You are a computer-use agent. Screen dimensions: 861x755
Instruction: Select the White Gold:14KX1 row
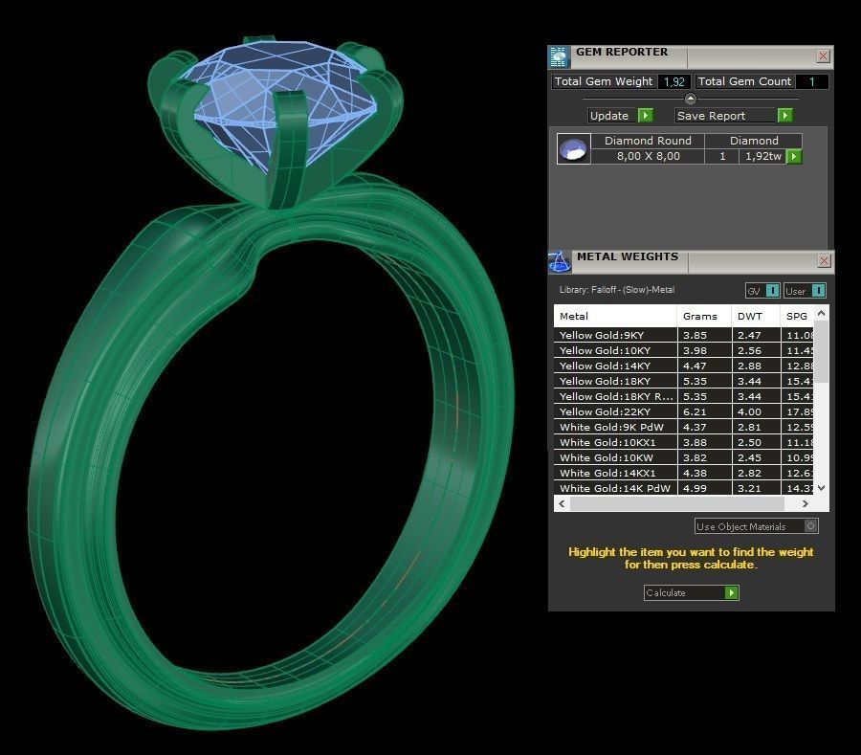coord(684,474)
